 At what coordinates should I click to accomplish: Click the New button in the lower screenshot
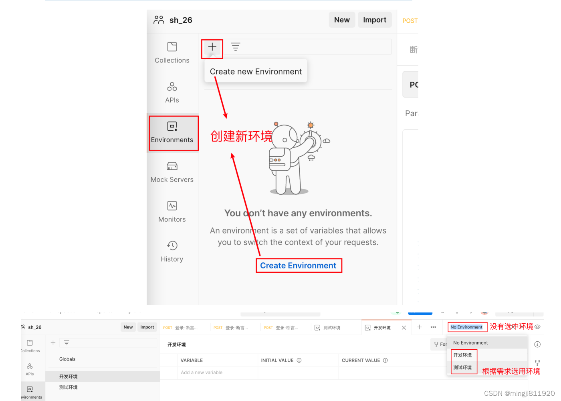pos(128,327)
